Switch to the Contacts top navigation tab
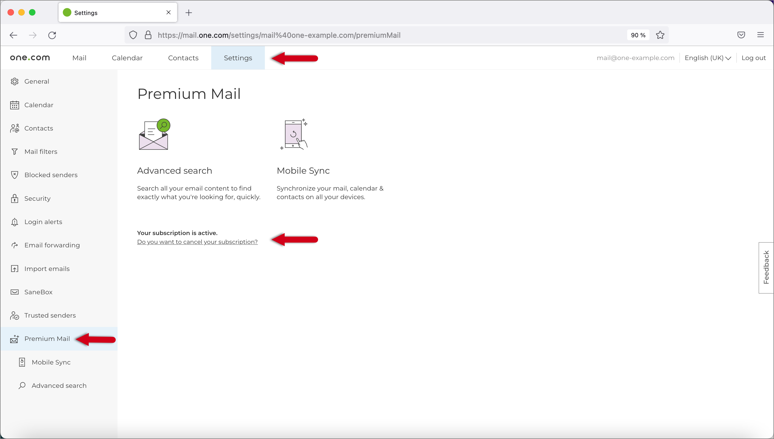 tap(183, 58)
